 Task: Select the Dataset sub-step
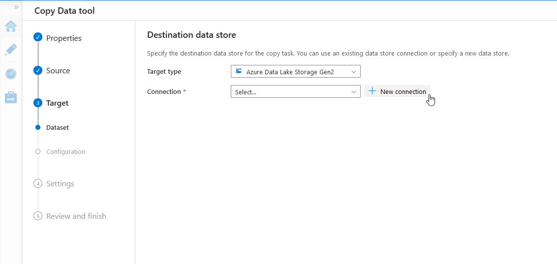[x=58, y=128]
